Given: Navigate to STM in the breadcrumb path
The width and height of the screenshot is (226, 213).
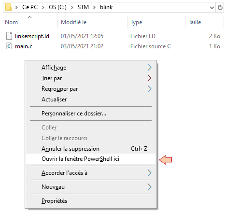Looking at the screenshot, I should (x=83, y=7).
